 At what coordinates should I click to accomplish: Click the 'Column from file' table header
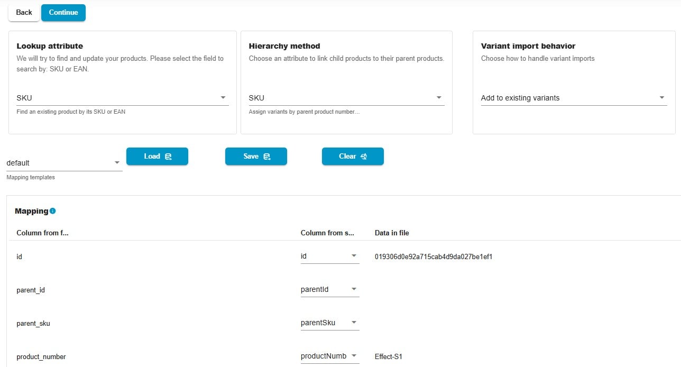pyautogui.click(x=43, y=233)
